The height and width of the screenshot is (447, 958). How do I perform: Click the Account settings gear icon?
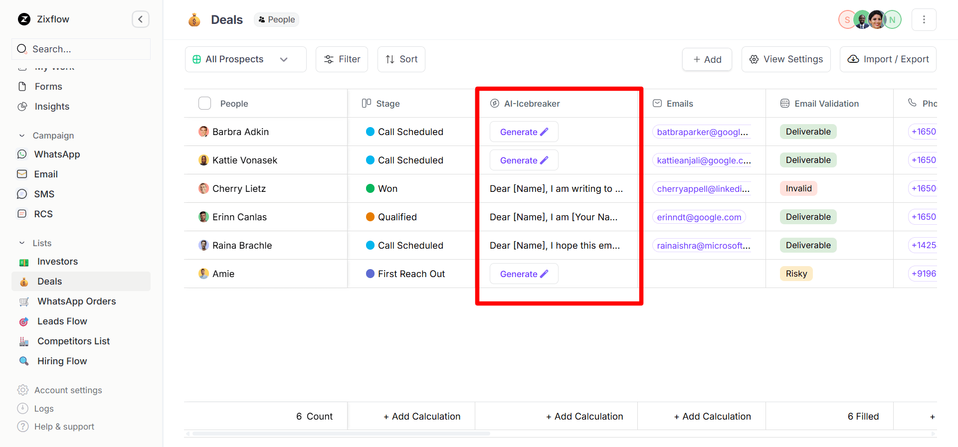coord(23,390)
